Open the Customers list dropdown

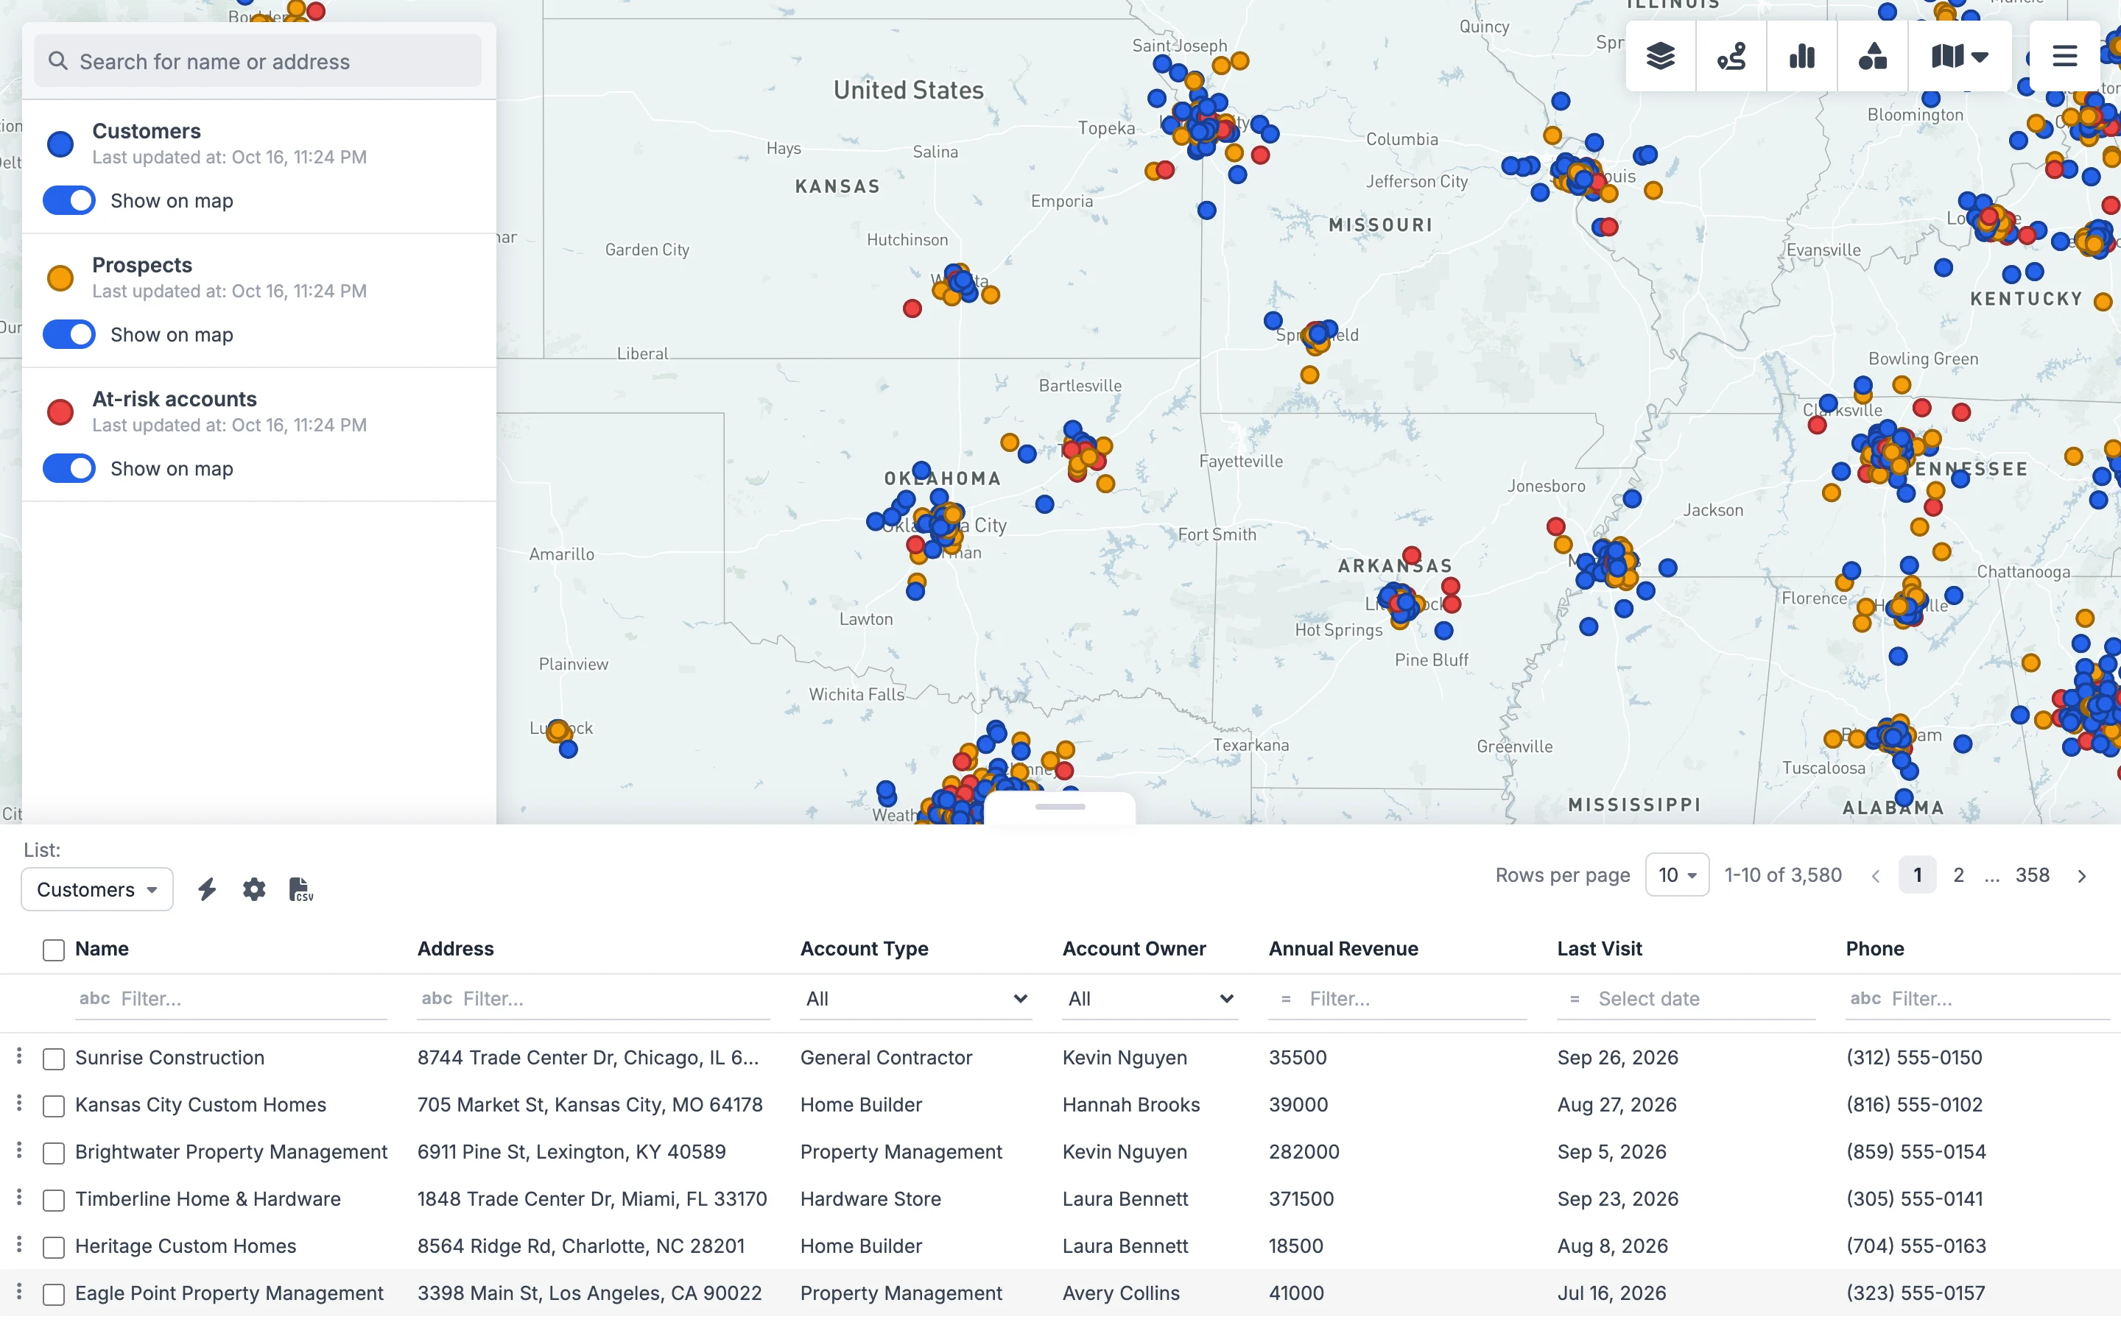tap(97, 889)
